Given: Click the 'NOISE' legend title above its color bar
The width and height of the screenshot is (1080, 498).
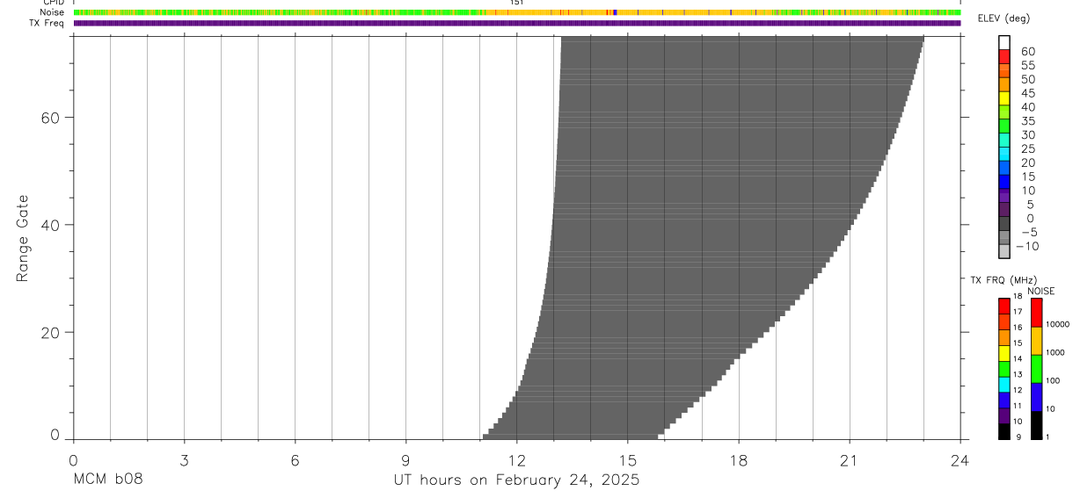Looking at the screenshot, I should (x=1040, y=291).
